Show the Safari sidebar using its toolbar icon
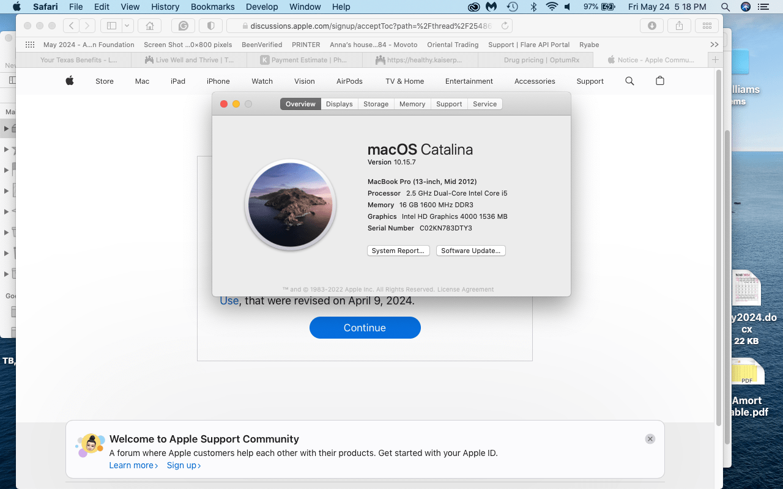 tap(111, 26)
